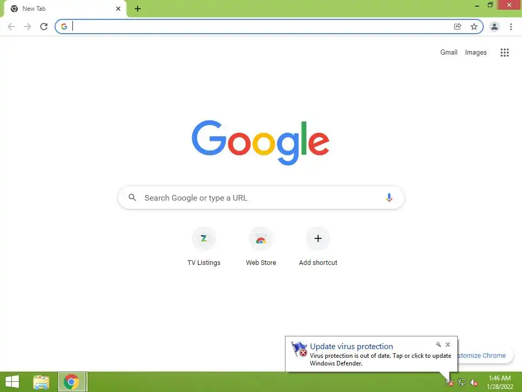This screenshot has height=392, width=522.
Task: Open notification settings wrench icon
Action: coord(438,345)
